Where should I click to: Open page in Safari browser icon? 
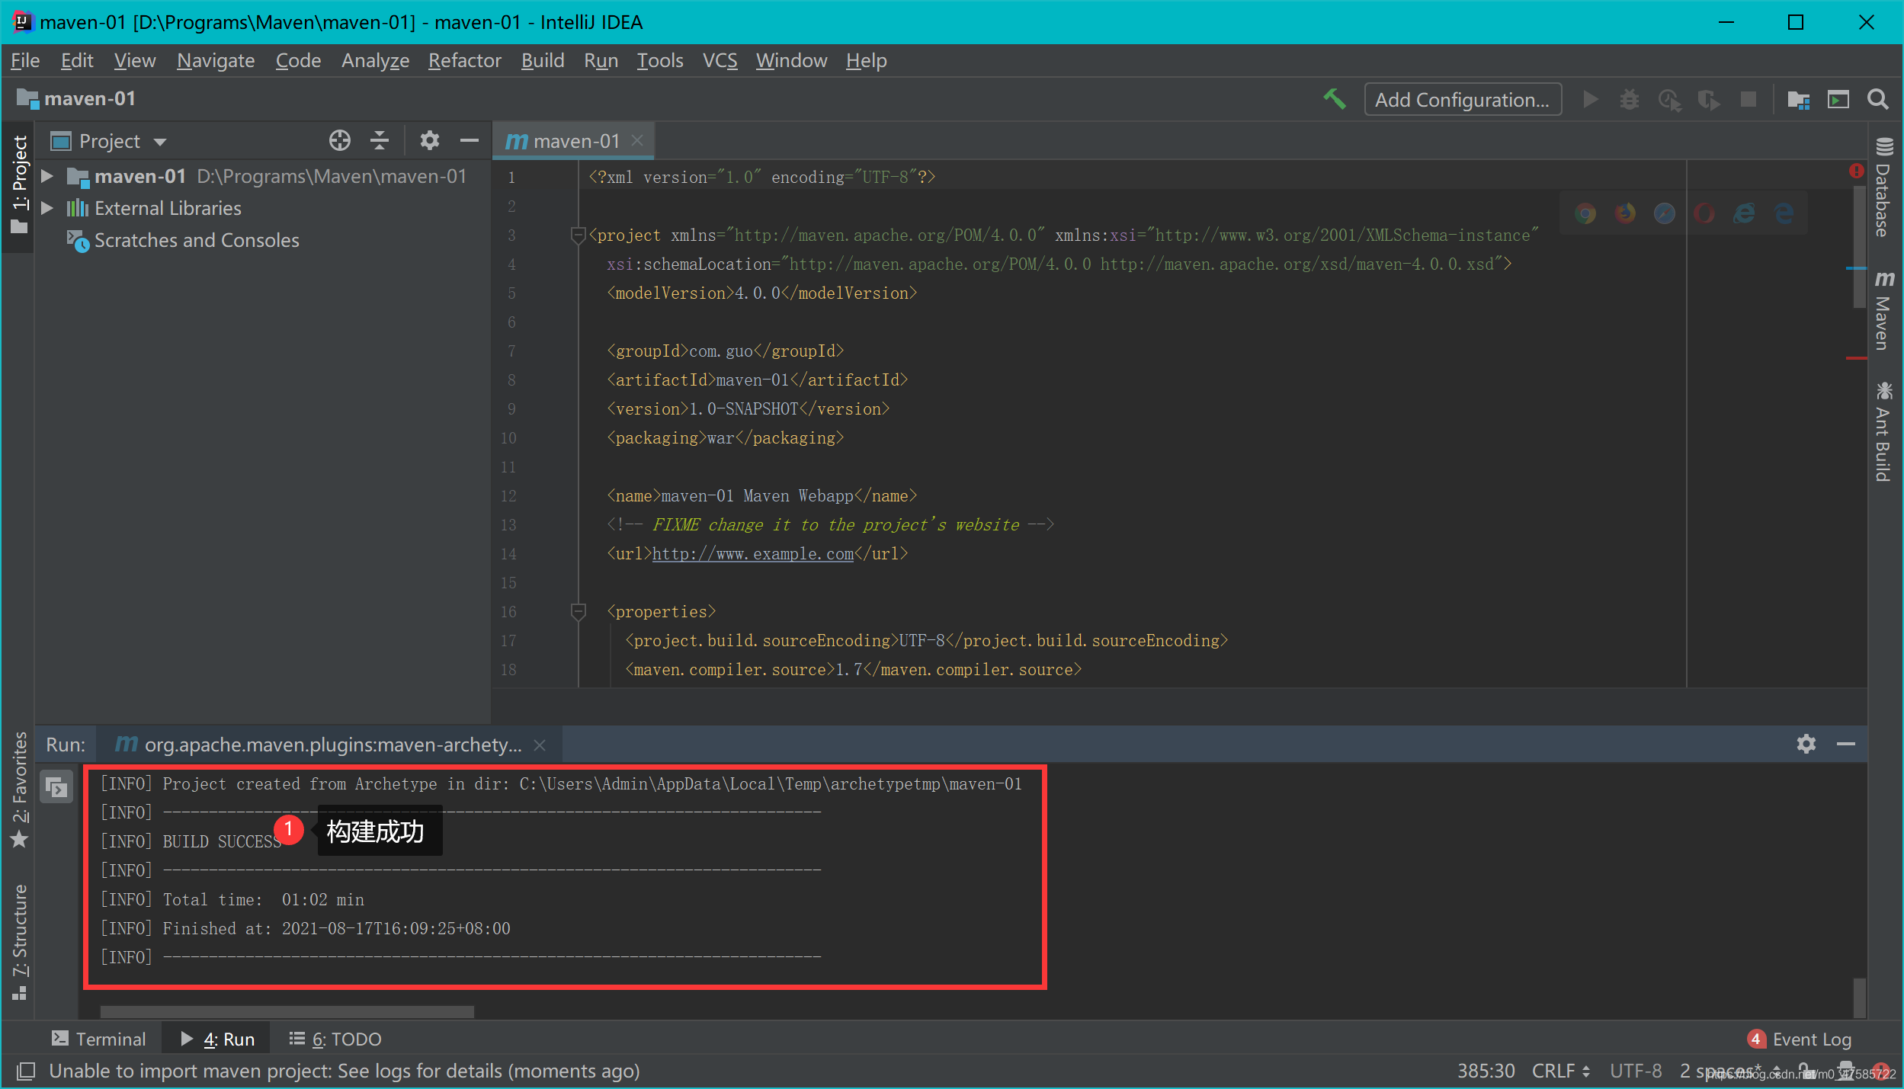click(x=1665, y=214)
